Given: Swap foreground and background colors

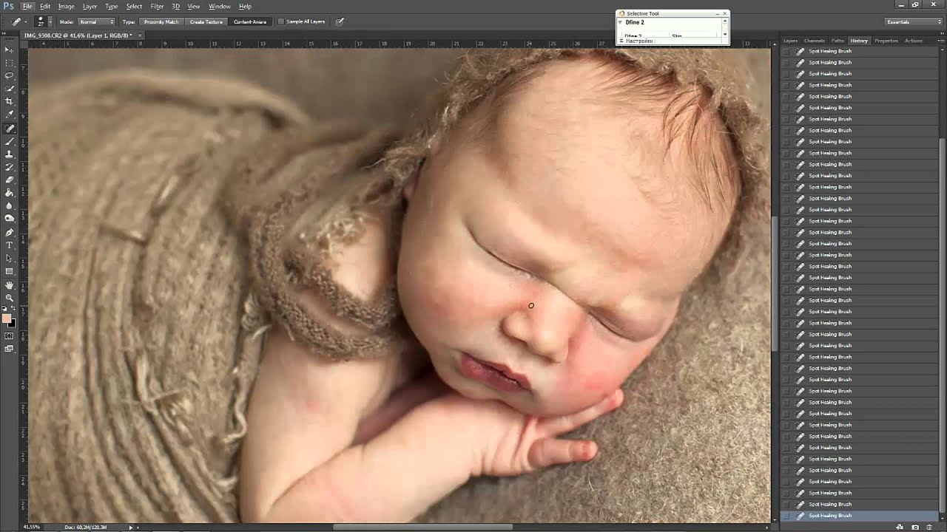Looking at the screenshot, I should tap(14, 309).
